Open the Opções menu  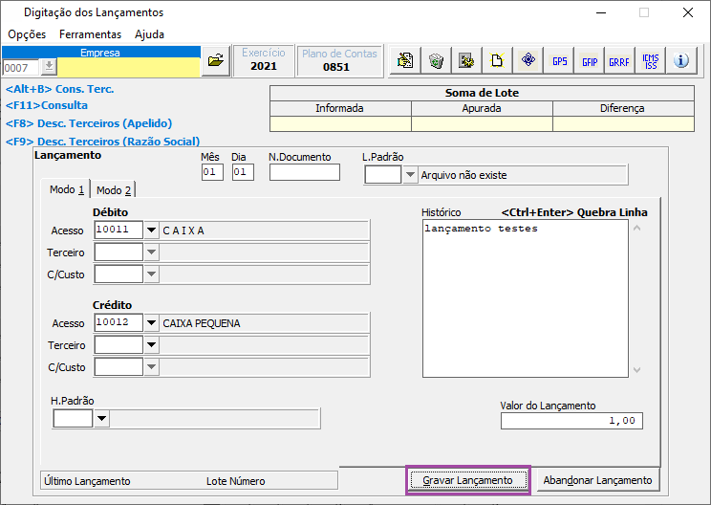[27, 34]
